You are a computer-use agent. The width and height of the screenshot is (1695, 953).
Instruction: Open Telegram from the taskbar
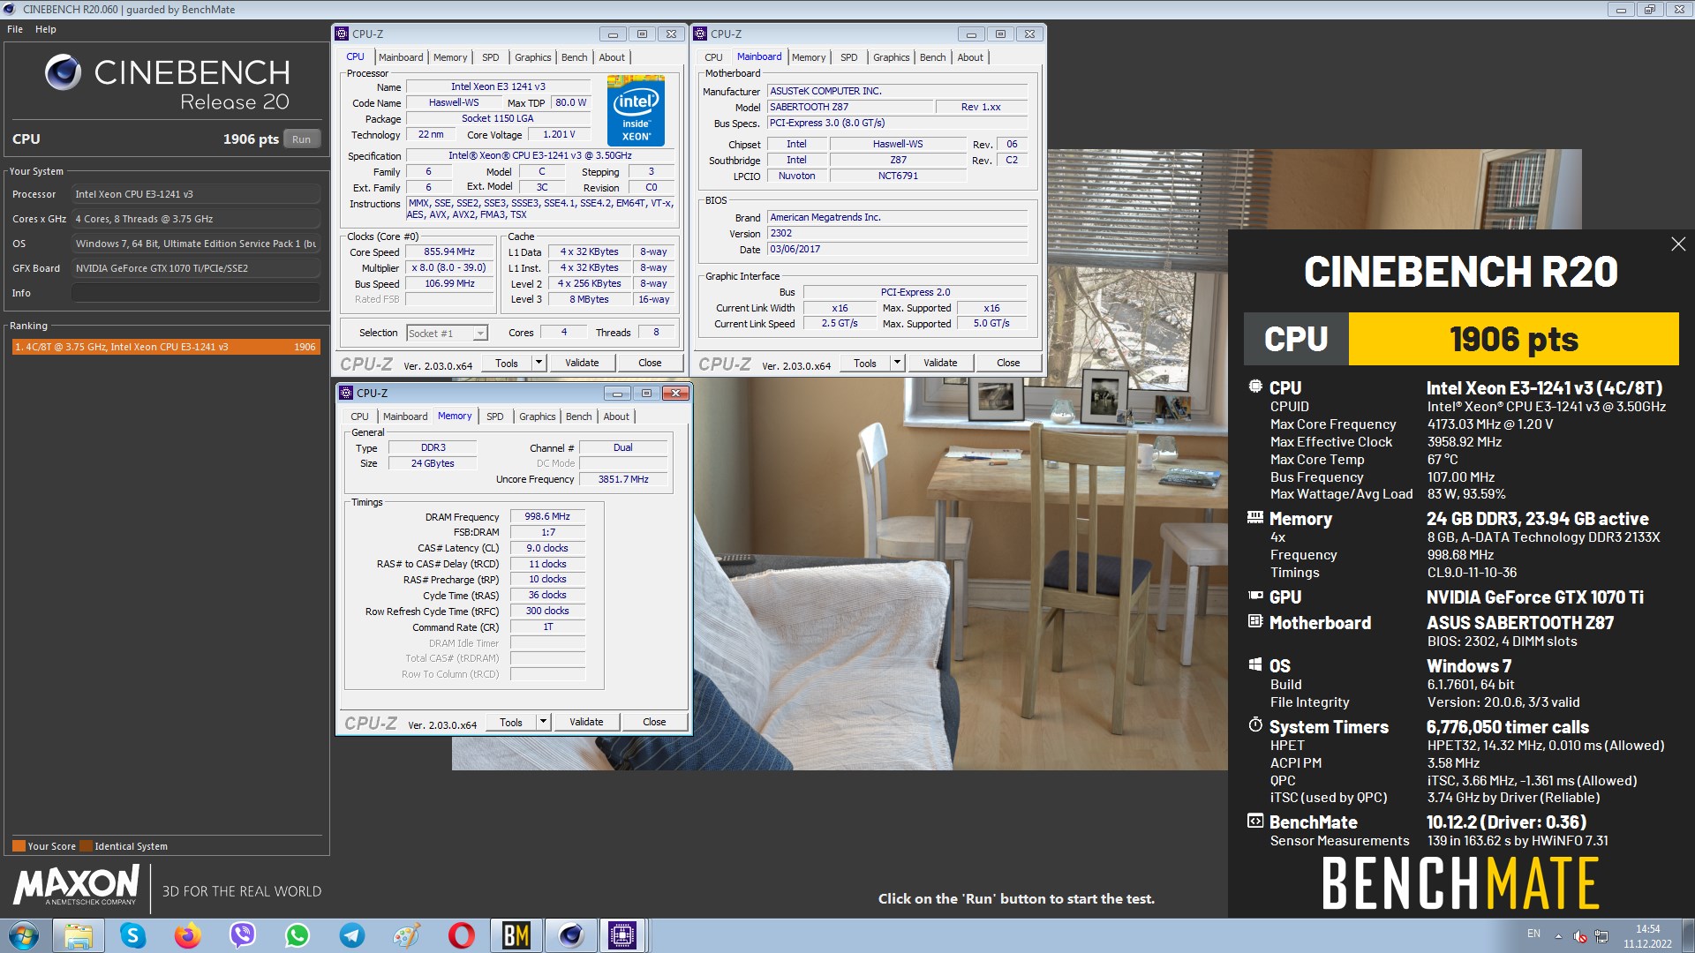[x=351, y=935]
